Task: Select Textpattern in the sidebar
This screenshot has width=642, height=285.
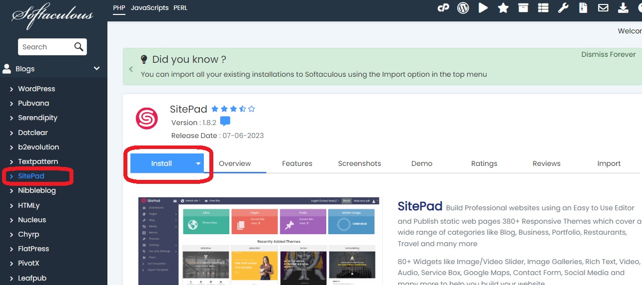Action: [38, 161]
